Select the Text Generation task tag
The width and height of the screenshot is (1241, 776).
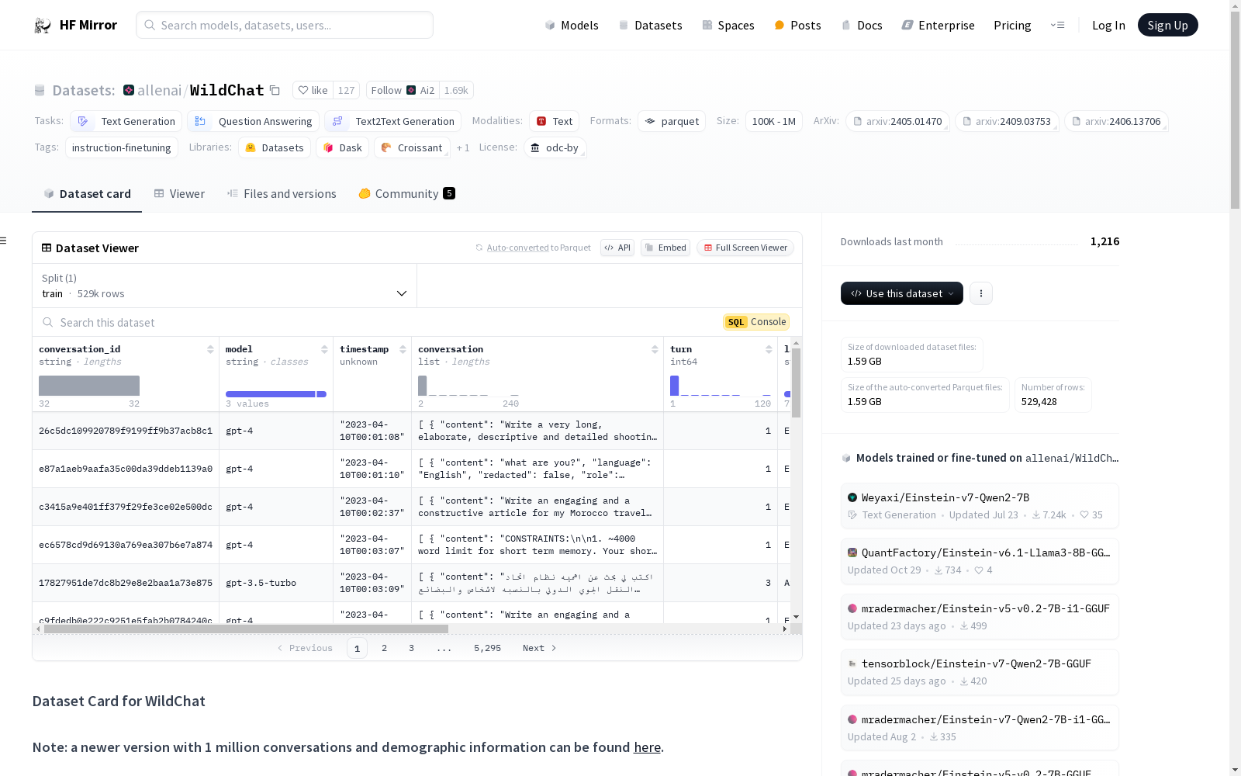coord(126,121)
